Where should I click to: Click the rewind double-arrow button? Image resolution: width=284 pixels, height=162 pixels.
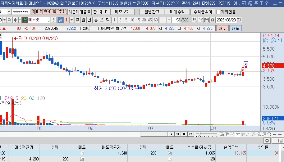pyautogui.click(x=177, y=134)
